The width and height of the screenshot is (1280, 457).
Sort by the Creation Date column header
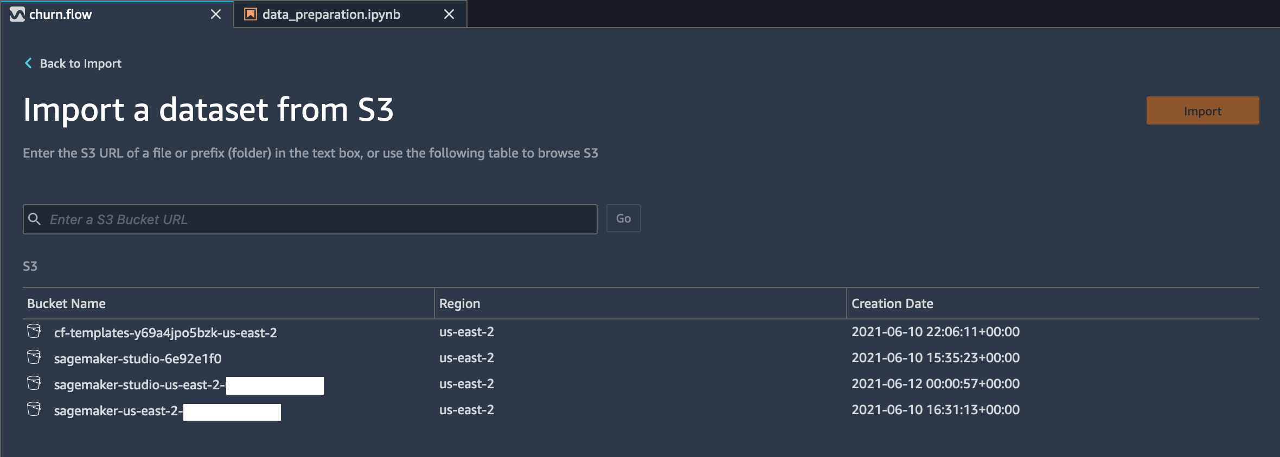tap(892, 304)
